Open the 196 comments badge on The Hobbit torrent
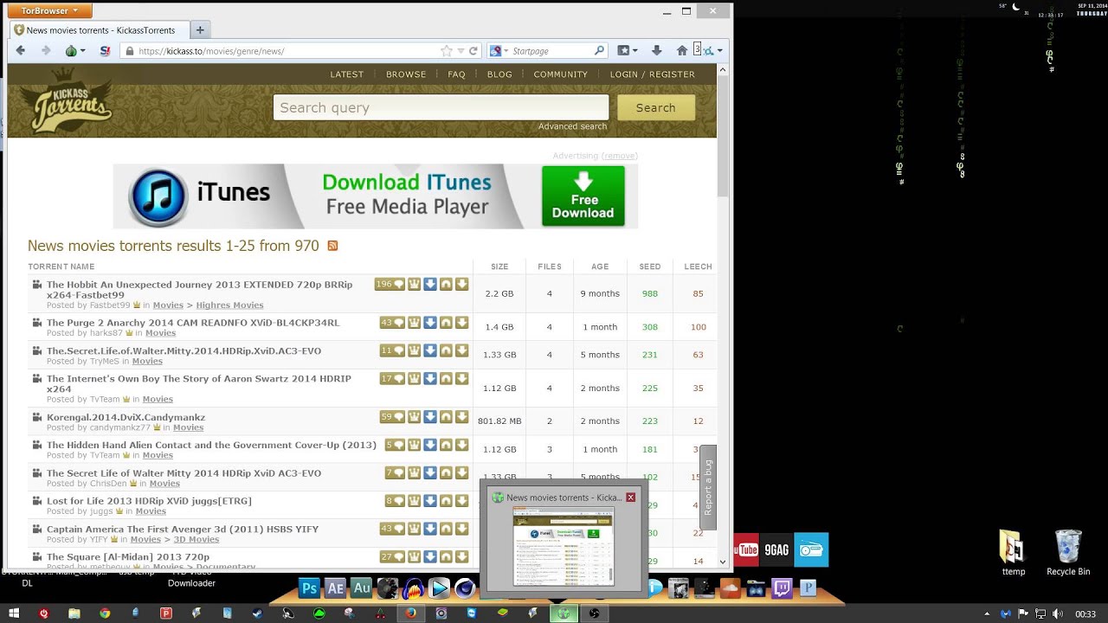This screenshot has width=1108, height=623. tap(390, 285)
